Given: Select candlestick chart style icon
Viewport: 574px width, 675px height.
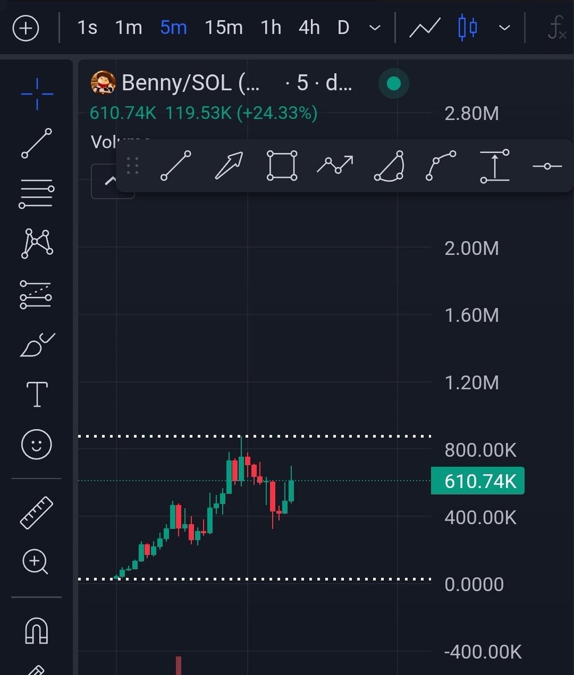Looking at the screenshot, I should 468,28.
